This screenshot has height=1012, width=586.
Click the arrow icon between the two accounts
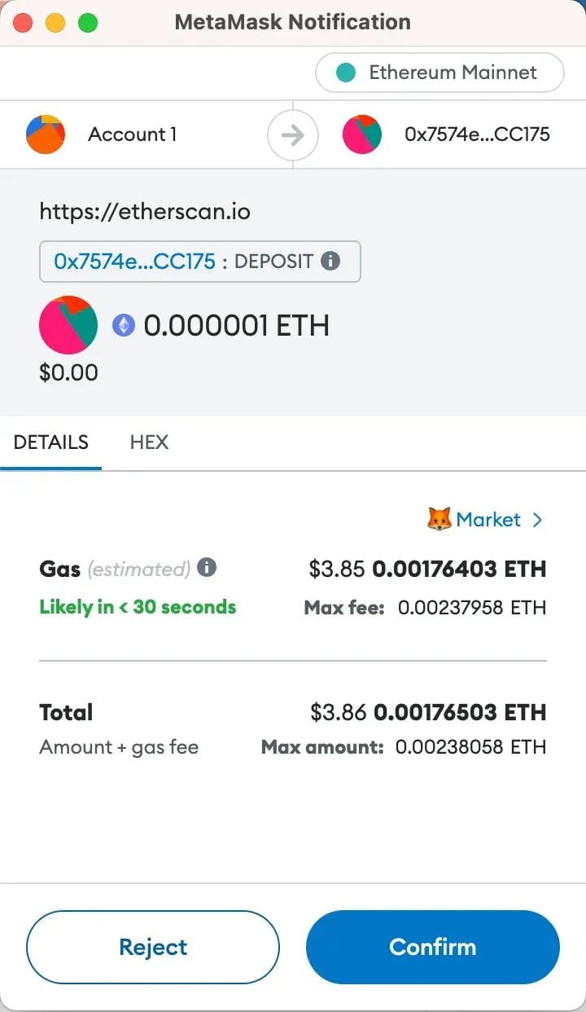pyautogui.click(x=292, y=134)
